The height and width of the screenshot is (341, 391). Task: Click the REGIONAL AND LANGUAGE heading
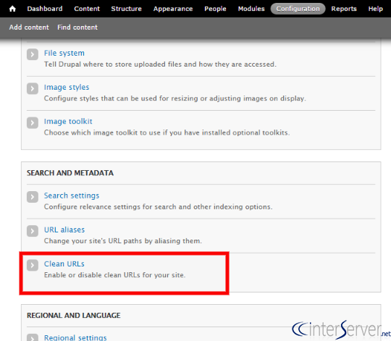click(74, 316)
